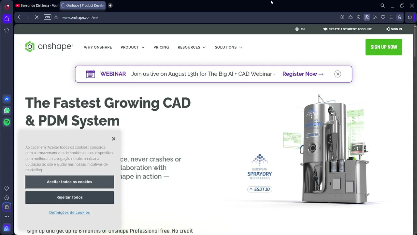
Task: Click the Opera sidebar home icon
Action: tap(7, 19)
